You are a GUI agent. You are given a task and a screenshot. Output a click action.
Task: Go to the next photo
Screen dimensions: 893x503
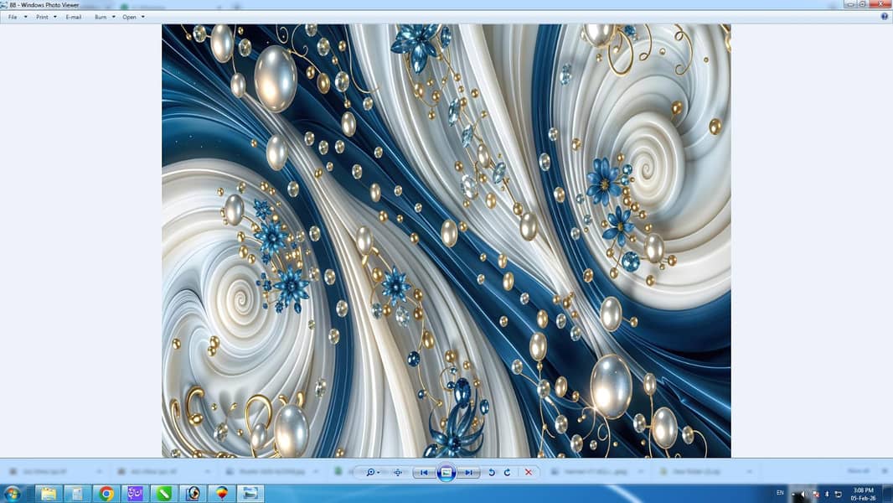[469, 472]
